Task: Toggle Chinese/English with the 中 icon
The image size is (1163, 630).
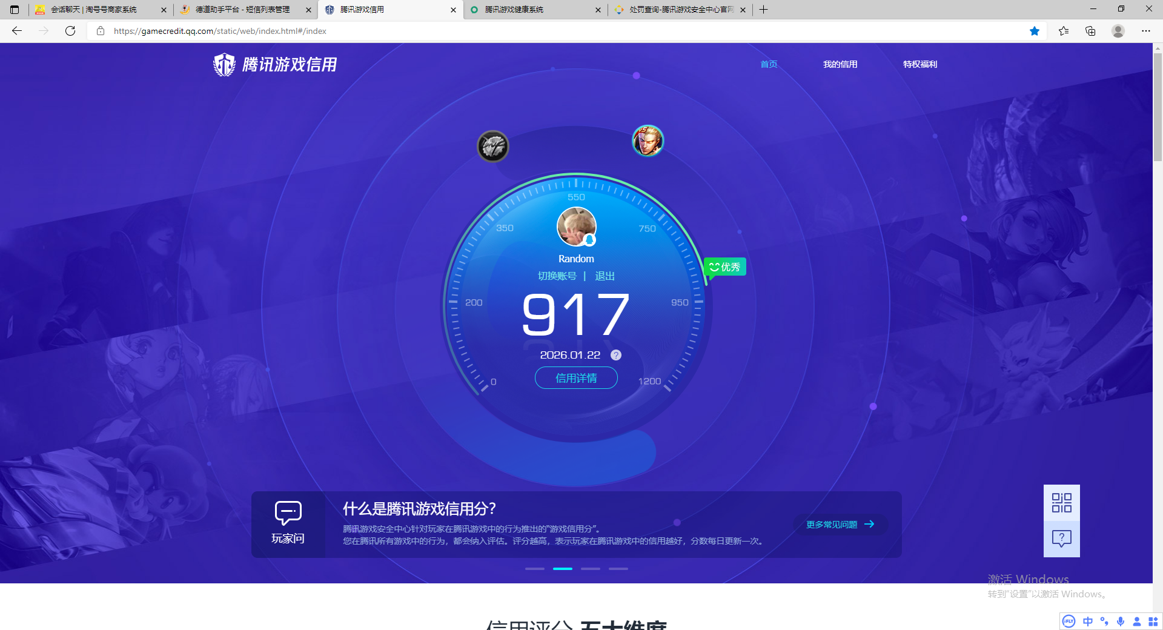Action: tap(1087, 622)
